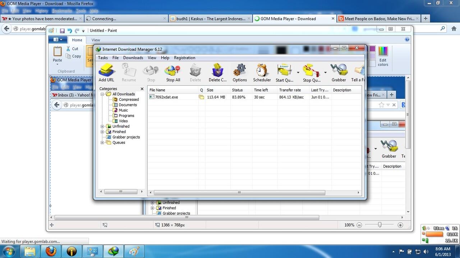Click the Delete C... toolbar icon
This screenshot has height=258, width=460.
point(218,73)
